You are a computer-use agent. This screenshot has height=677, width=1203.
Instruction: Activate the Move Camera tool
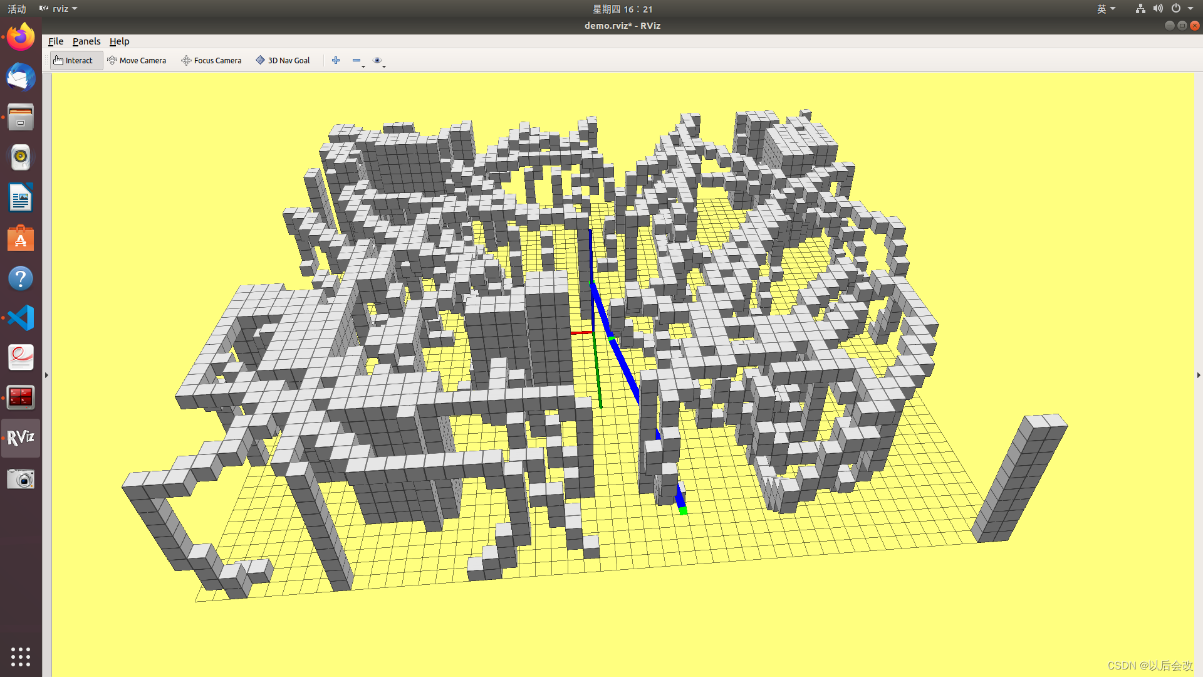click(x=137, y=61)
